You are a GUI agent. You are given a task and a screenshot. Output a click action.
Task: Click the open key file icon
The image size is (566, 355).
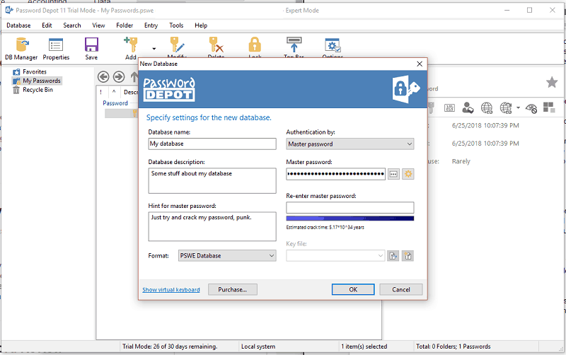click(393, 256)
